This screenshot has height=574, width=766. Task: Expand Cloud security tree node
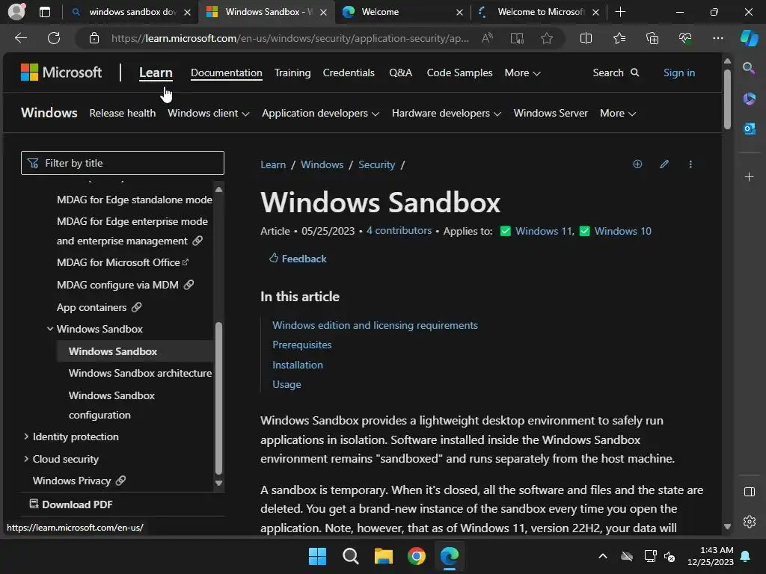pyautogui.click(x=26, y=459)
